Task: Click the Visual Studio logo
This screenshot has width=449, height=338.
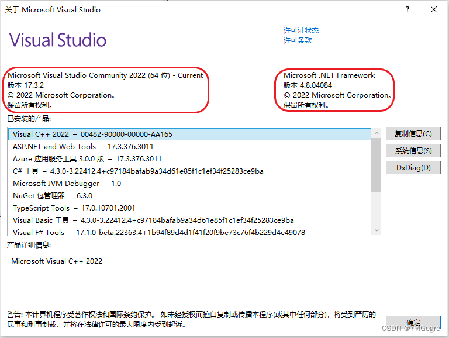Action: click(x=58, y=40)
